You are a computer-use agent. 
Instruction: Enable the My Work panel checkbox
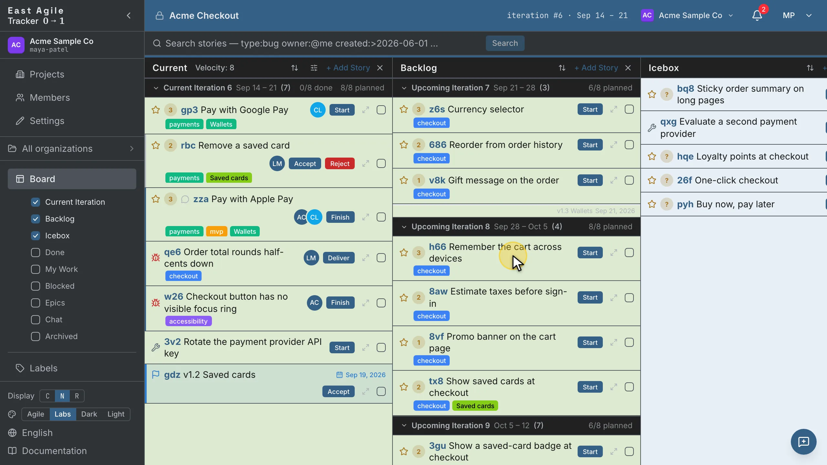click(x=36, y=269)
